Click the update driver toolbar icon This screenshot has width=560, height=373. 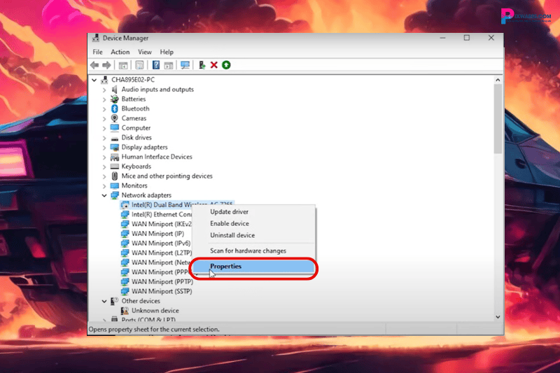coord(202,65)
